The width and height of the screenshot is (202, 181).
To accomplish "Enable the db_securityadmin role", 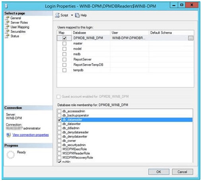I will 59,145.
